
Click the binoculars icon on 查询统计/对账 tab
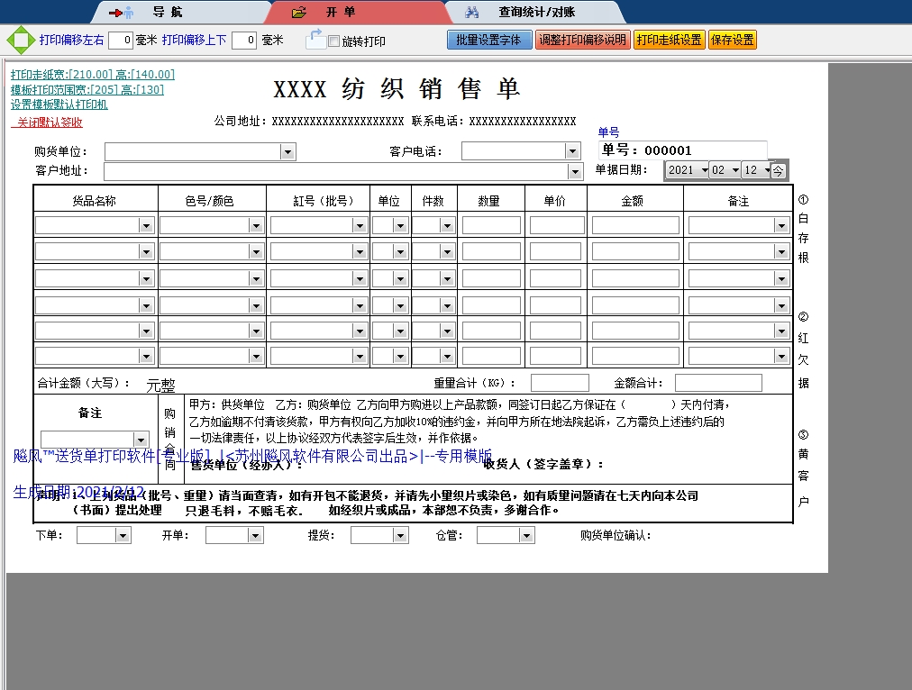pos(473,12)
